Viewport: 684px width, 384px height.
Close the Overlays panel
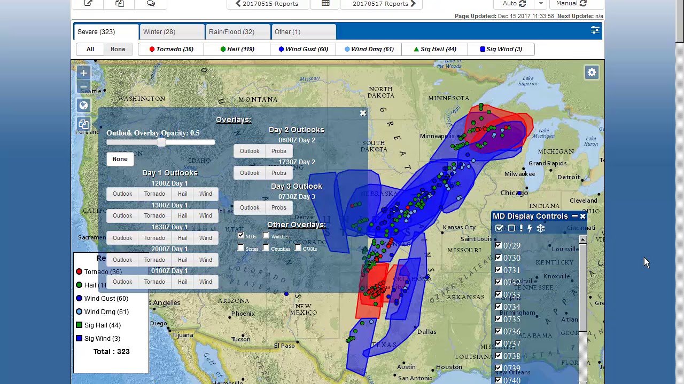[x=363, y=113]
